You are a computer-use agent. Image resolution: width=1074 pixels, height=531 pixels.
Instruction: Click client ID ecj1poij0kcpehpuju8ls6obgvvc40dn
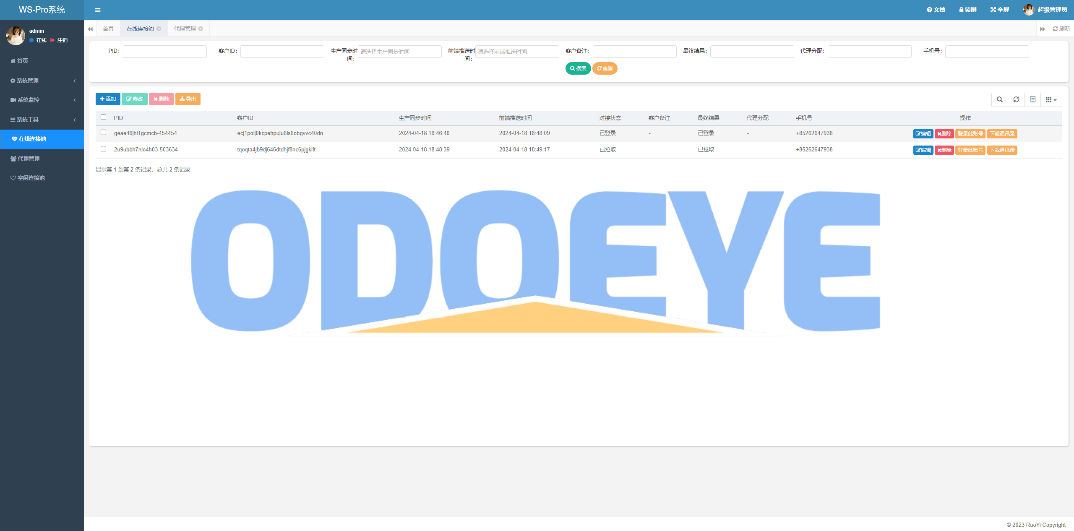click(280, 133)
